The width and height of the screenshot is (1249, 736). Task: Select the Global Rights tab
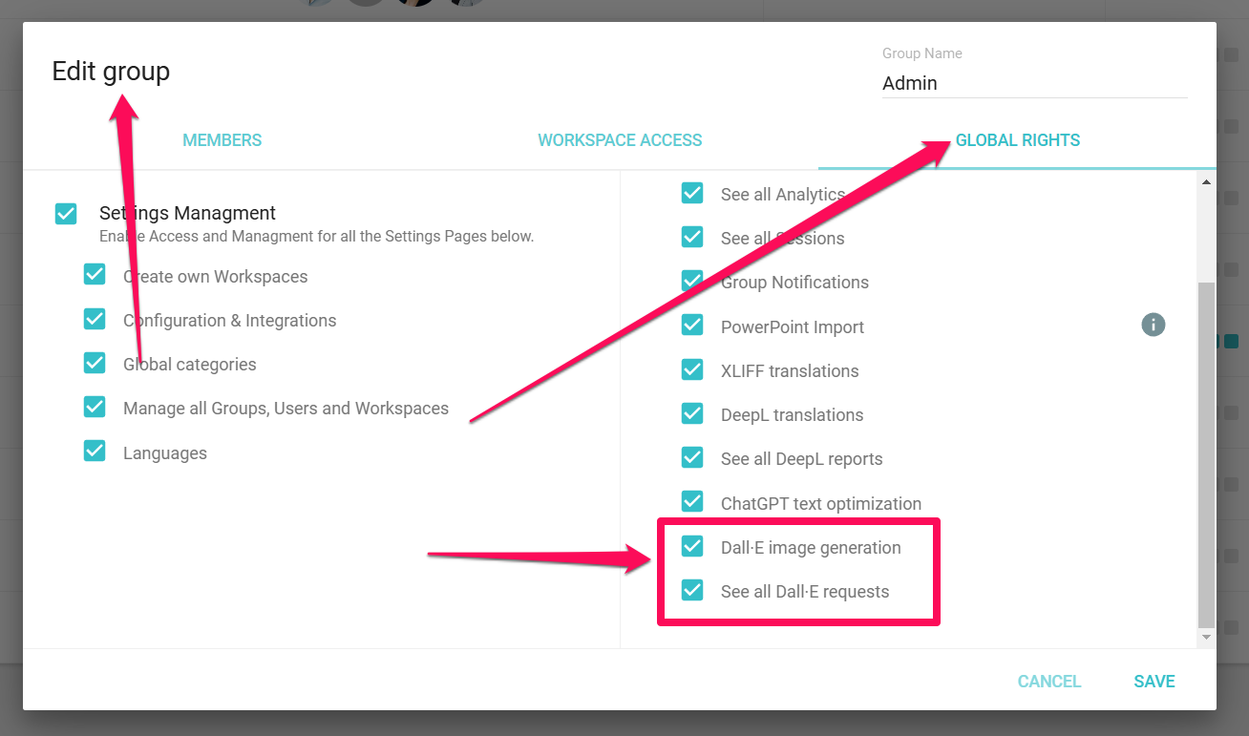coord(1018,140)
